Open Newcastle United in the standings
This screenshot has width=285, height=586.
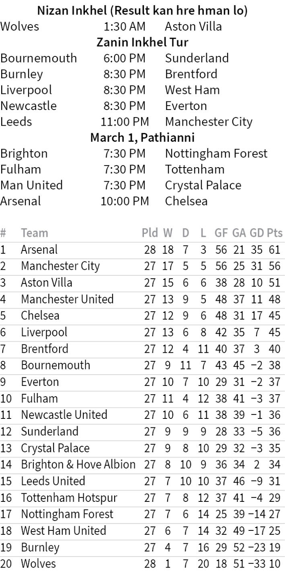click(x=64, y=415)
